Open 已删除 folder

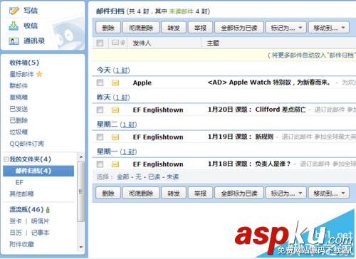pyautogui.click(x=19, y=120)
